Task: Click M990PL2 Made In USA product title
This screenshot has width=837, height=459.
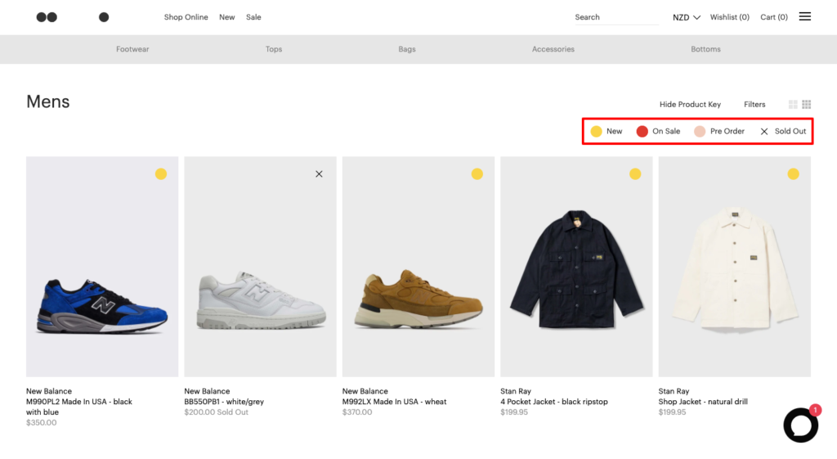Action: [x=79, y=407]
